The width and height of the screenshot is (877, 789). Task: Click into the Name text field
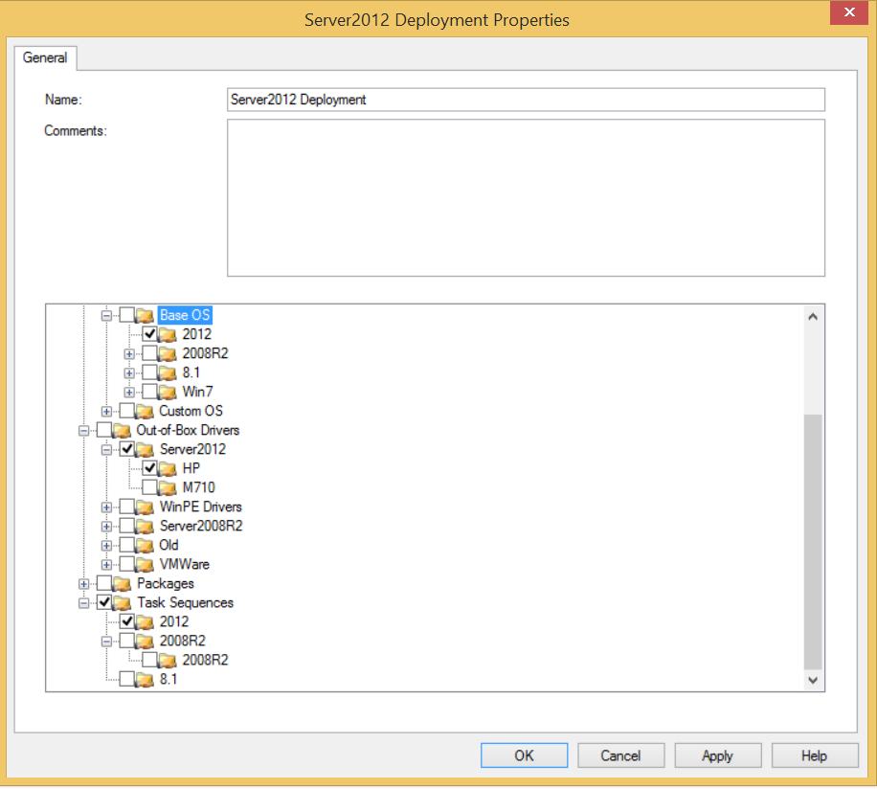tap(526, 100)
